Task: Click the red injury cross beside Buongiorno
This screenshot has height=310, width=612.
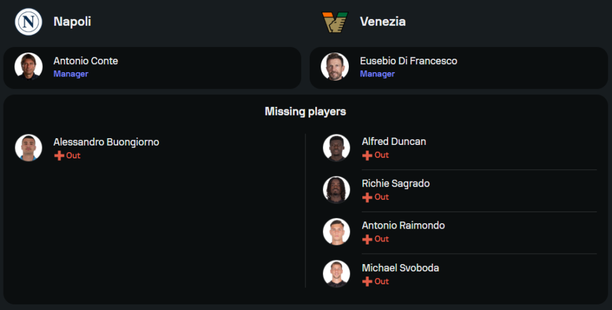Action: (59, 156)
